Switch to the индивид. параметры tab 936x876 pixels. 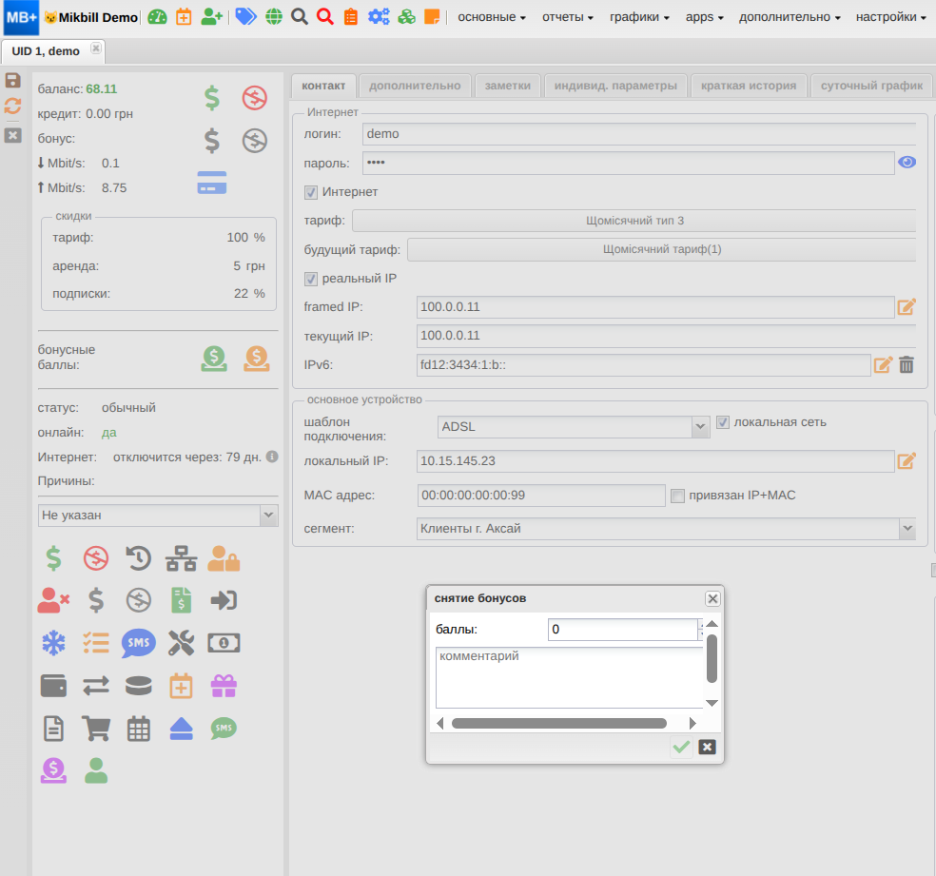[x=615, y=86]
